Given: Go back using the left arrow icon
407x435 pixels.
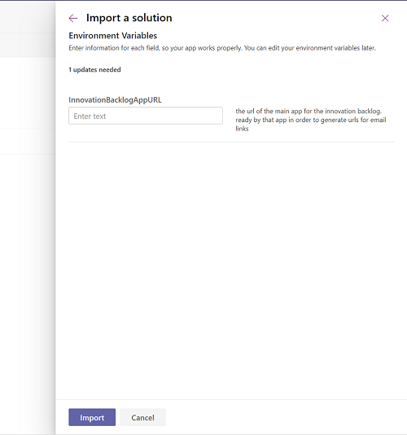Looking at the screenshot, I should coord(73,18).
